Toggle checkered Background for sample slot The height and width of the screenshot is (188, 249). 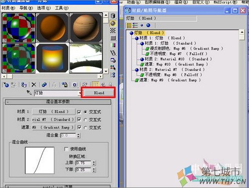click(x=113, y=31)
